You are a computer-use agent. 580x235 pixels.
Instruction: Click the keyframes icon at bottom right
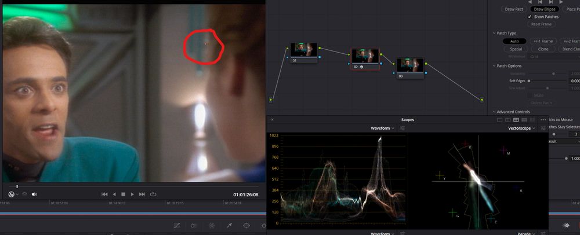click(566, 225)
